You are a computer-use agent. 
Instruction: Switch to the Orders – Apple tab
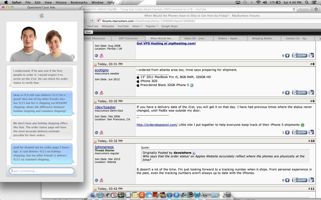tap(229, 38)
